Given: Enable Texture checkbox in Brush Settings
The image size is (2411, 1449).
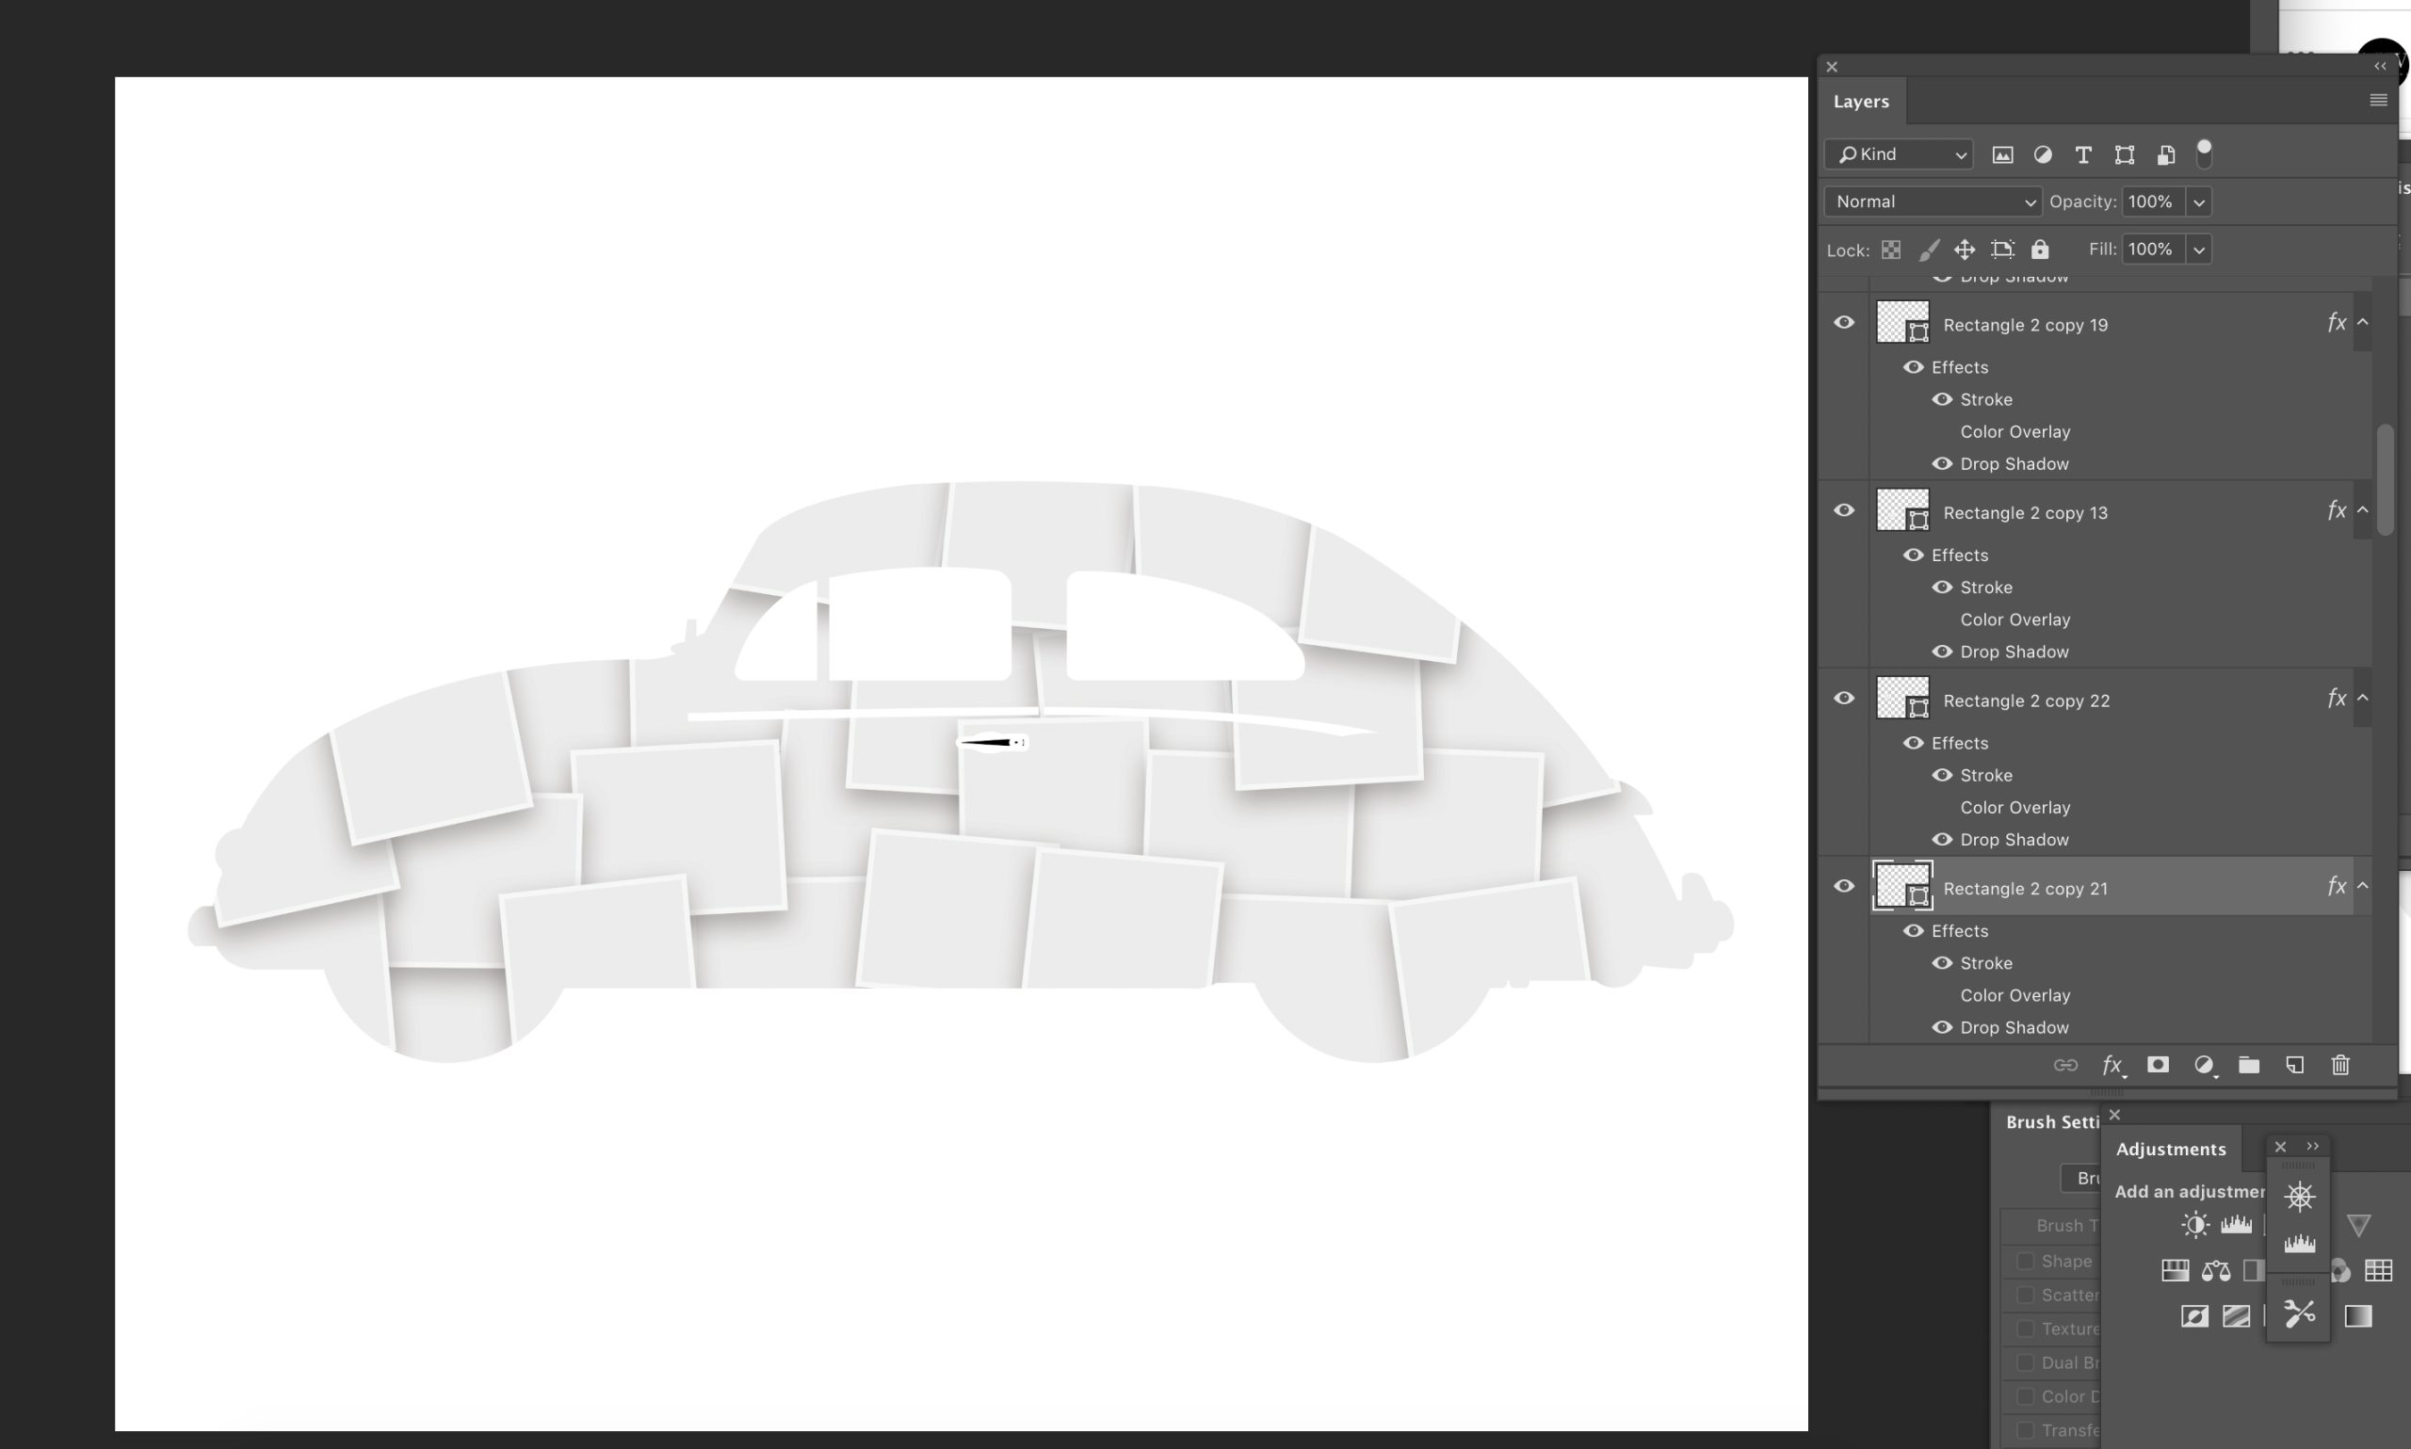Looking at the screenshot, I should (x=2025, y=1328).
